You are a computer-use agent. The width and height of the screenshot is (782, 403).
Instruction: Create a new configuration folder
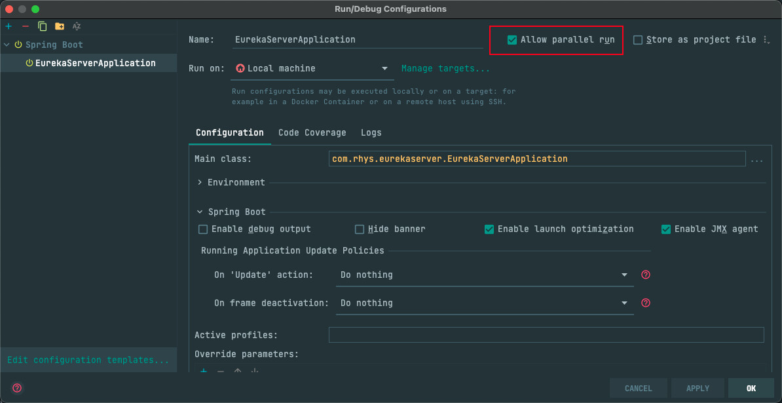click(x=60, y=26)
